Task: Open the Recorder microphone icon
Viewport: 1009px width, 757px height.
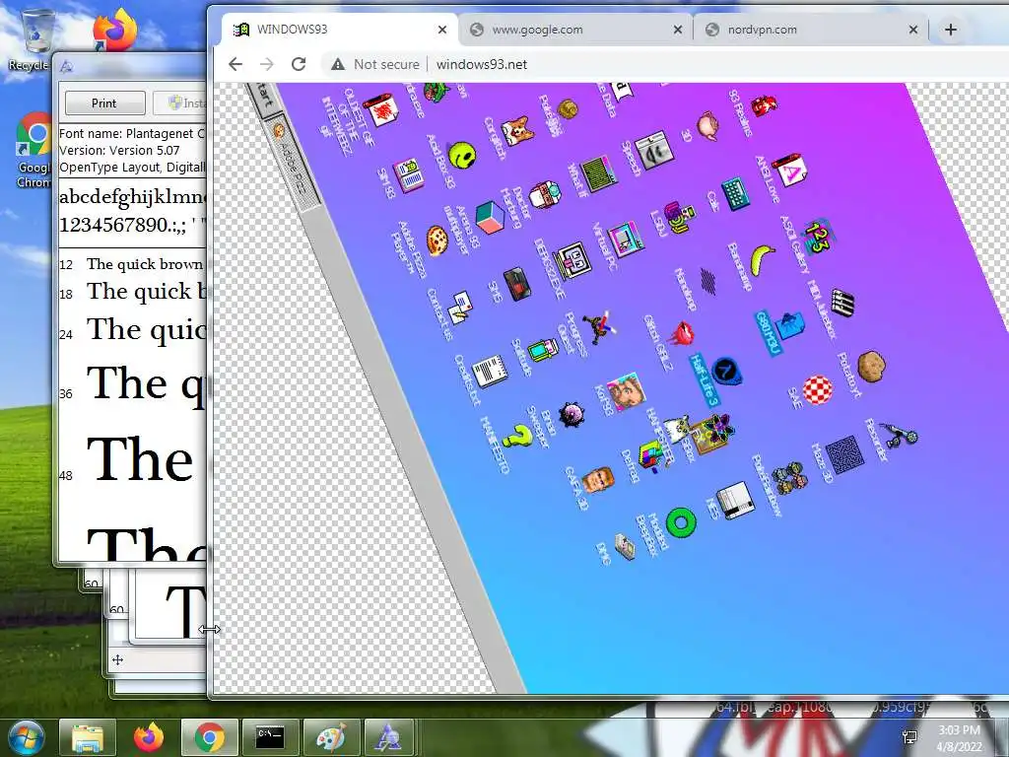Action: click(900, 435)
